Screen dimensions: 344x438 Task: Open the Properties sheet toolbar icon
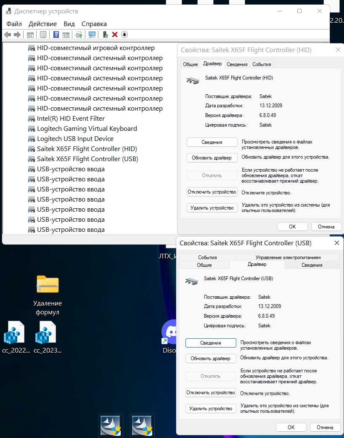click(x=43, y=35)
